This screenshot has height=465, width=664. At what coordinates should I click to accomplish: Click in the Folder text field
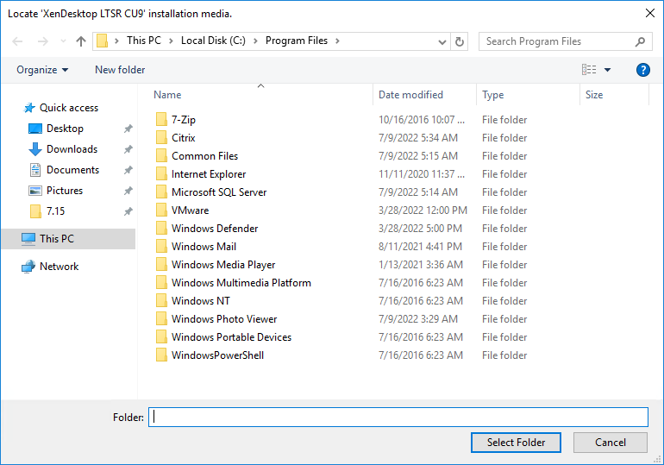point(398,418)
